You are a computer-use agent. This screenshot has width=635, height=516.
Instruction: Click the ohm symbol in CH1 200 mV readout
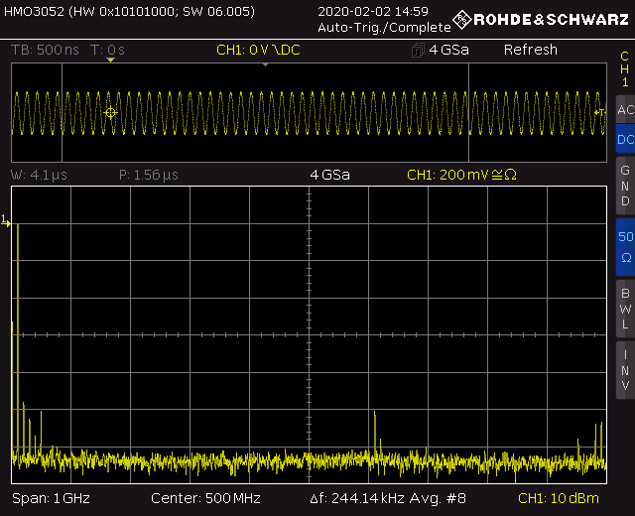click(x=512, y=175)
